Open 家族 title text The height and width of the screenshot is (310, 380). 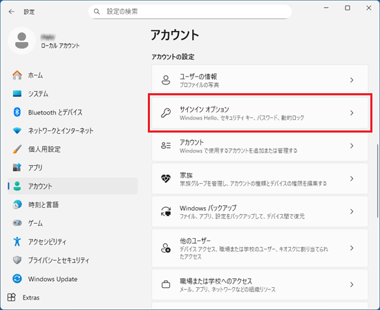186,175
